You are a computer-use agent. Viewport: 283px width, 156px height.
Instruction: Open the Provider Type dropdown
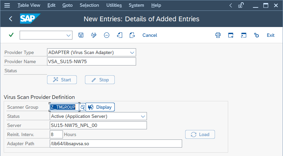[x=132, y=52]
